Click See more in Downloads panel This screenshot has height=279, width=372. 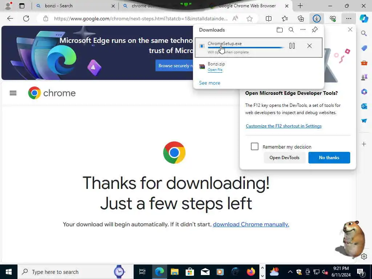210,83
